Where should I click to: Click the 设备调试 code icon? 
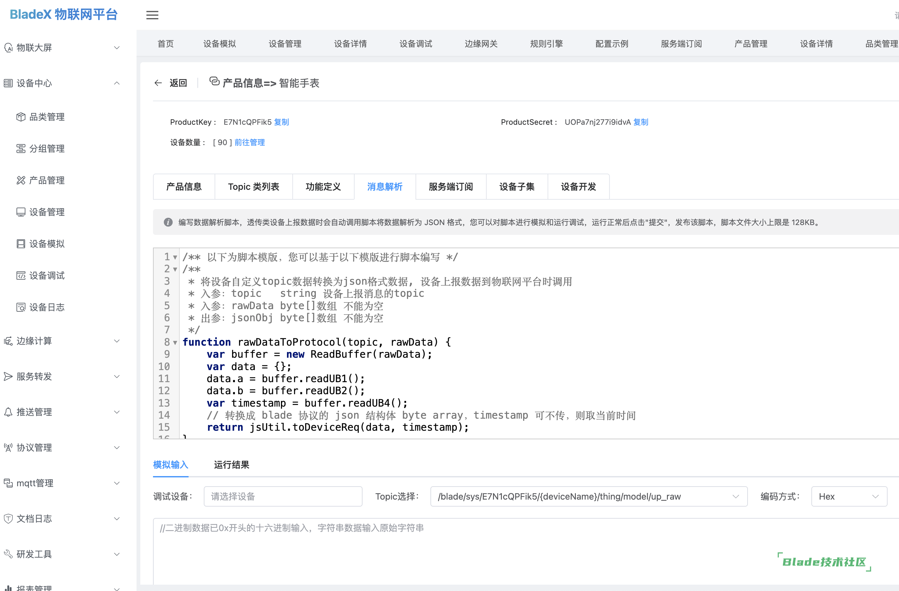pyautogui.click(x=21, y=276)
